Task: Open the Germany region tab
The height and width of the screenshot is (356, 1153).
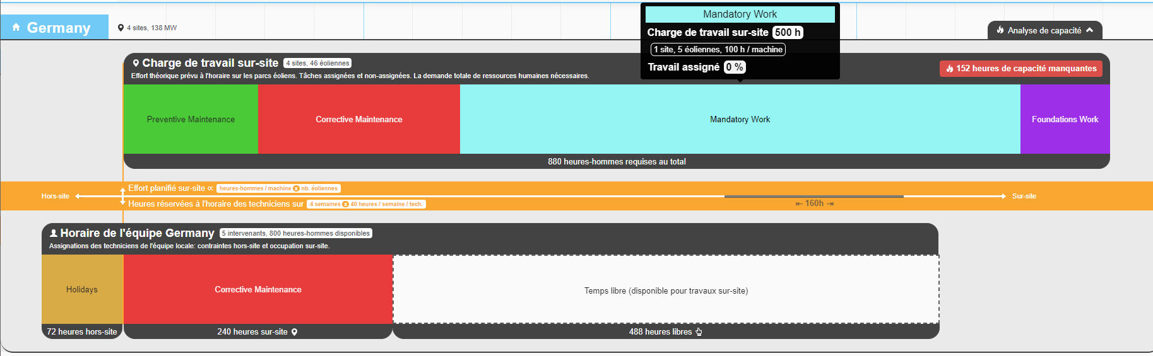Action: pyautogui.click(x=55, y=28)
